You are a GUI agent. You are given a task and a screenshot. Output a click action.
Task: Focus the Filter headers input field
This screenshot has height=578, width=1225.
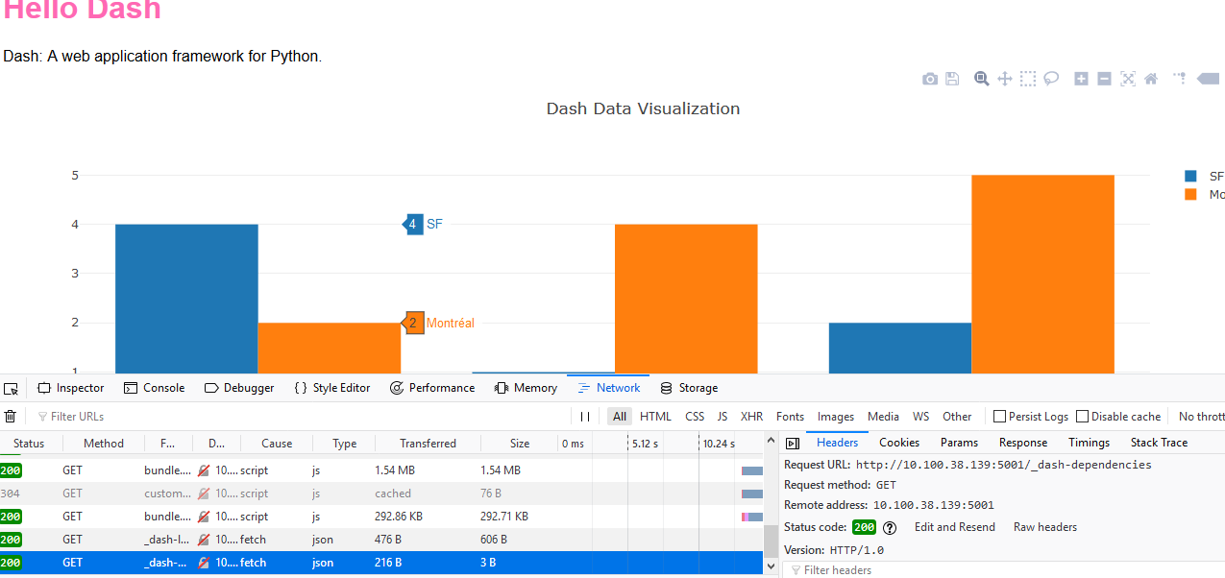click(1004, 570)
